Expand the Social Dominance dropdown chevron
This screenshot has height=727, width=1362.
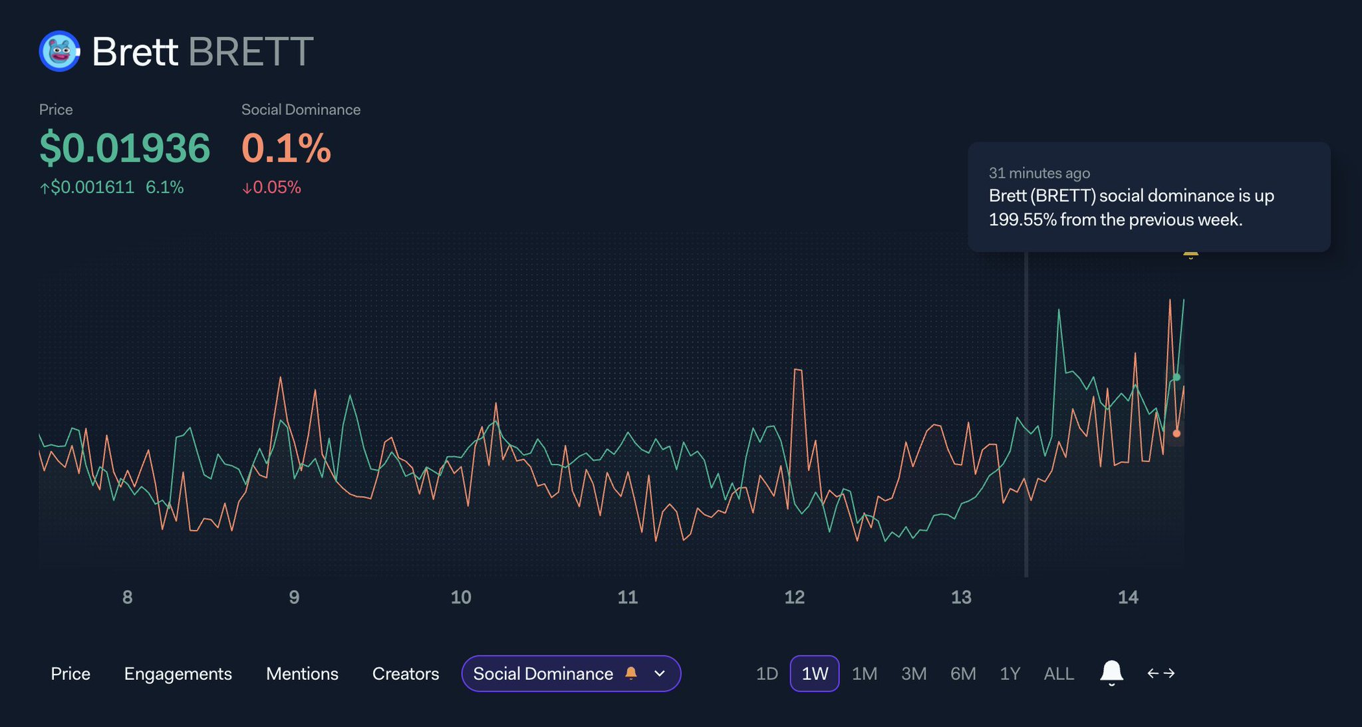pyautogui.click(x=660, y=674)
